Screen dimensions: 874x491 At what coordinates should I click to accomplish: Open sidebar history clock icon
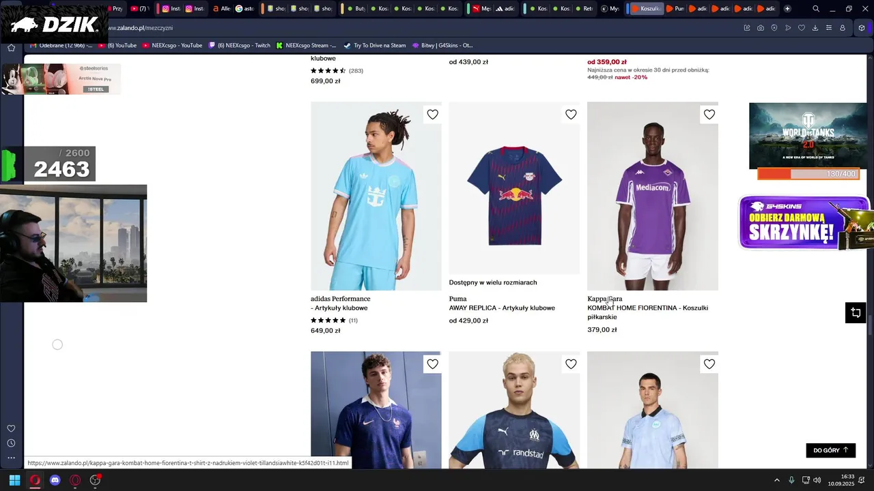click(x=11, y=443)
